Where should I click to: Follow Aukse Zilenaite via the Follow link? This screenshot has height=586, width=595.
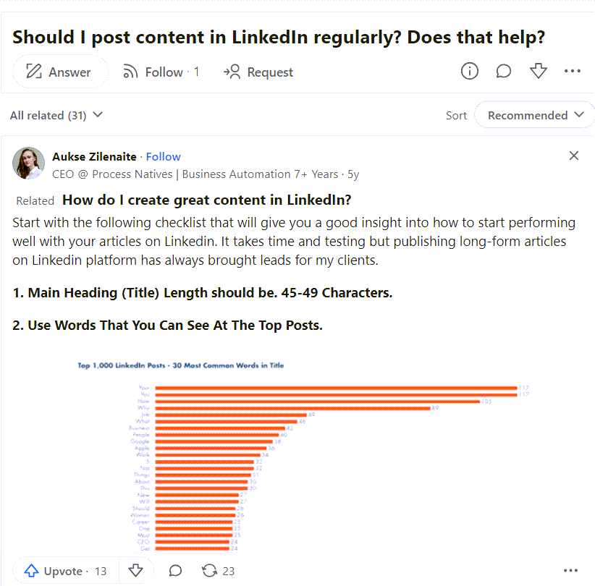point(163,156)
